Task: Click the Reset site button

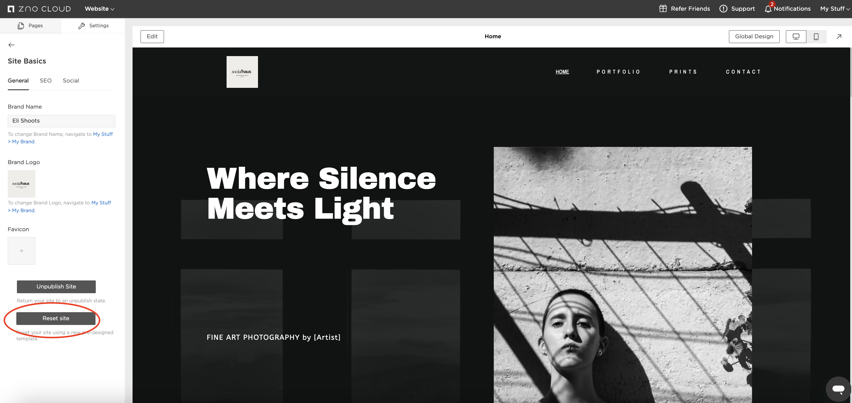Action: tap(56, 318)
